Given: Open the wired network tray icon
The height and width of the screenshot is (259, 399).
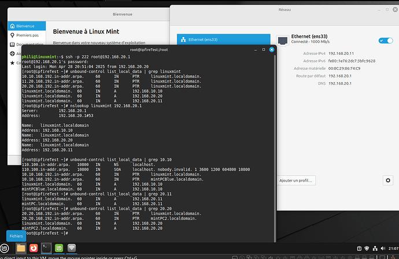Looking at the screenshot, I should tap(375, 249).
